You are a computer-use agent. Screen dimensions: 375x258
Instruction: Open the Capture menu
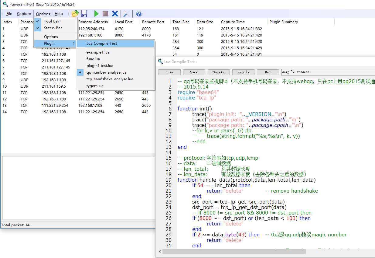click(x=24, y=14)
